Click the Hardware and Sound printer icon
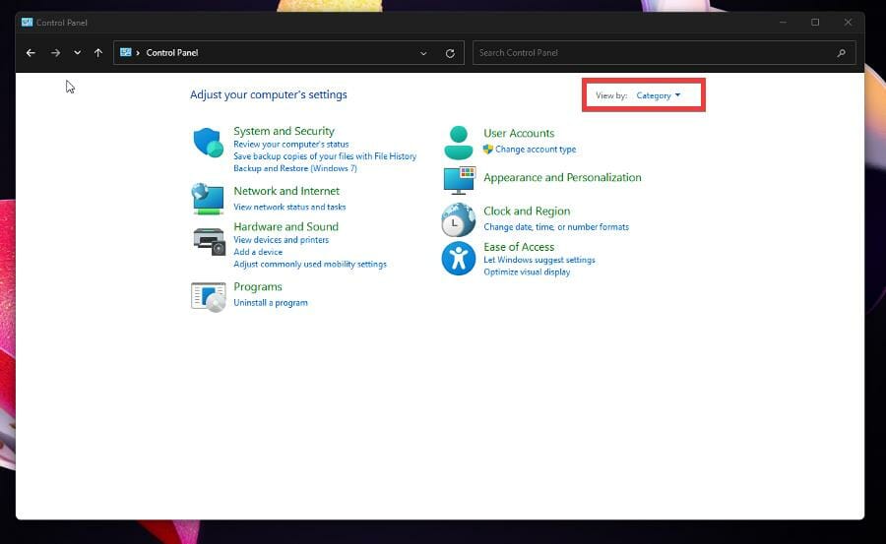The height and width of the screenshot is (544, 886). [x=208, y=240]
